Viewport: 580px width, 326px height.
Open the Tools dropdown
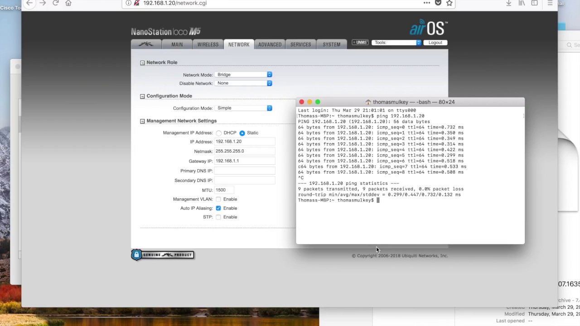point(396,43)
